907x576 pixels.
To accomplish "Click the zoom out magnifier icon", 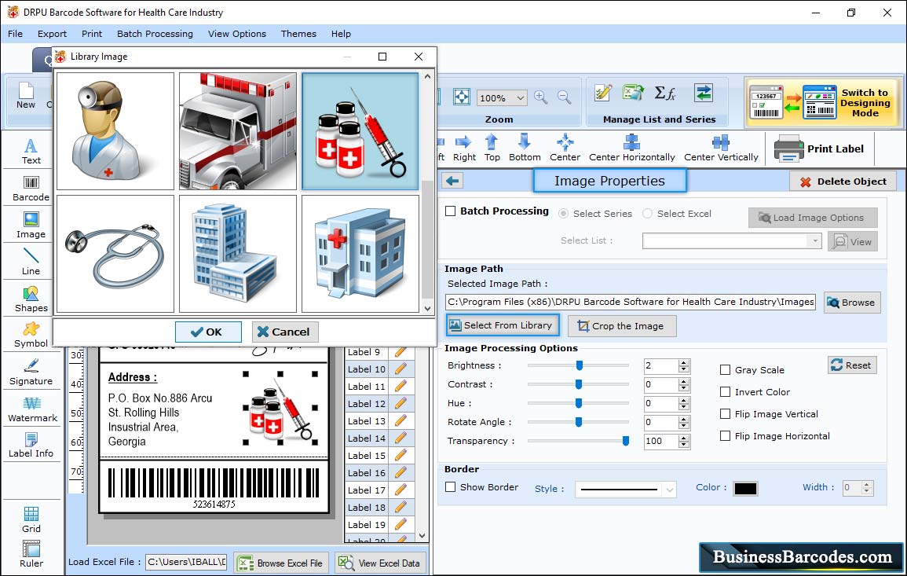I will (x=564, y=97).
